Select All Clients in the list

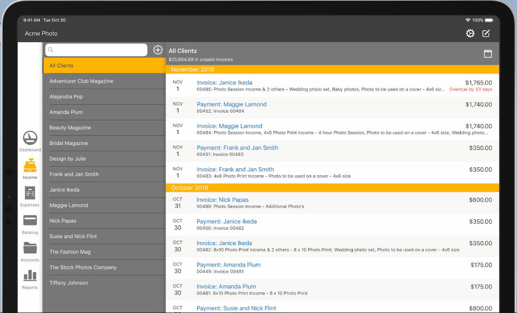[104, 66]
